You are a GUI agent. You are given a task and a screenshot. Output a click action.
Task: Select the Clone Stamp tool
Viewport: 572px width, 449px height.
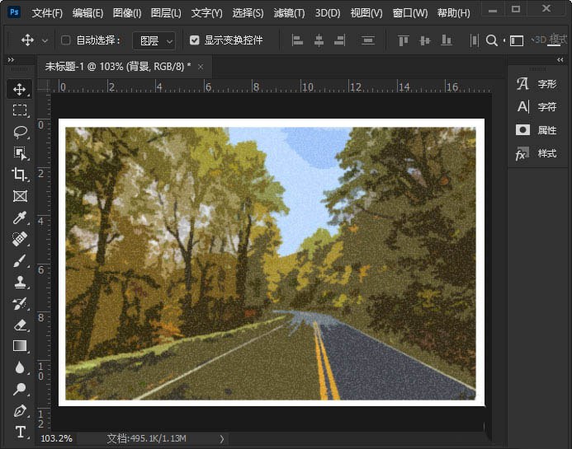19,282
